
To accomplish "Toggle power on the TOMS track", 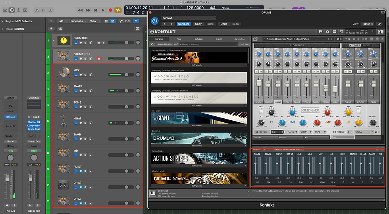I will 76,107.
